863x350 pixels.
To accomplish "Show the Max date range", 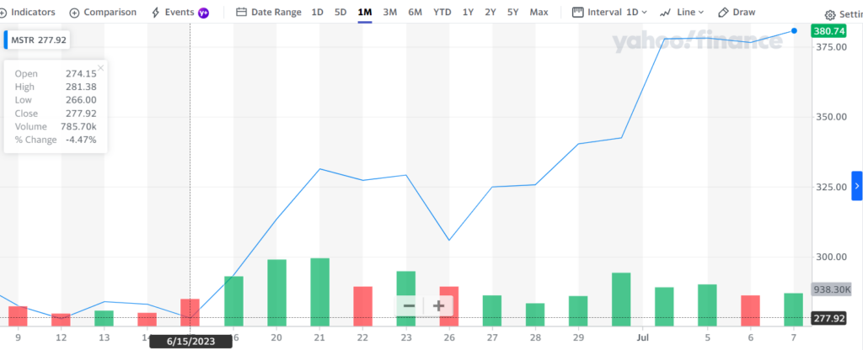I will (539, 13).
